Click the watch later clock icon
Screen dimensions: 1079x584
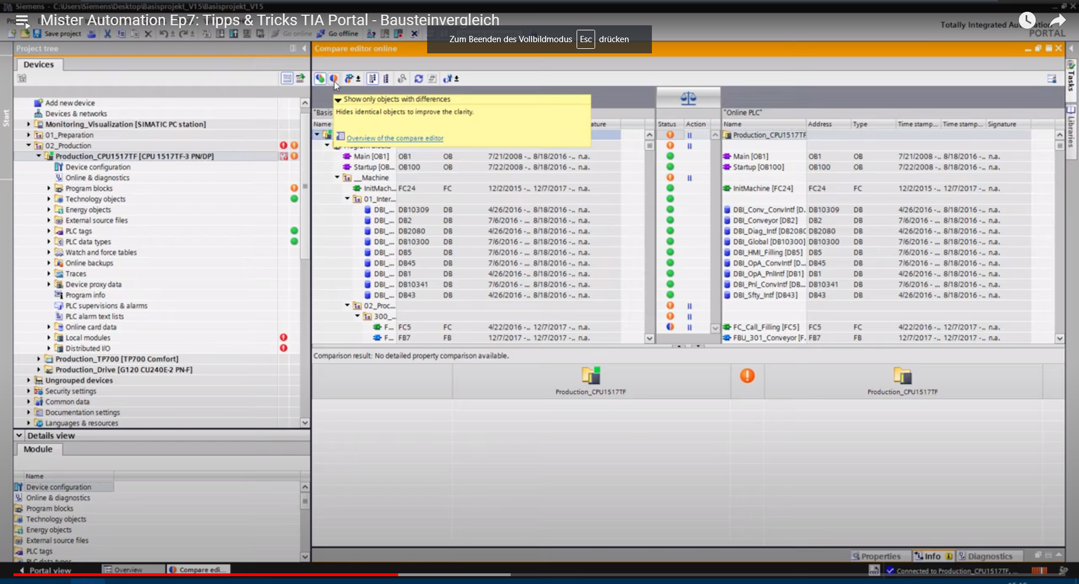[1027, 21]
